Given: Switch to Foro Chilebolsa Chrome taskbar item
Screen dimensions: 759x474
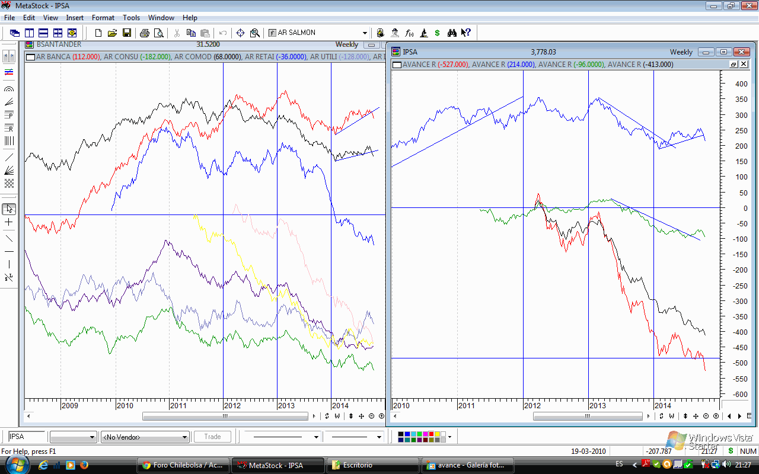Looking at the screenshot, I should 183,465.
